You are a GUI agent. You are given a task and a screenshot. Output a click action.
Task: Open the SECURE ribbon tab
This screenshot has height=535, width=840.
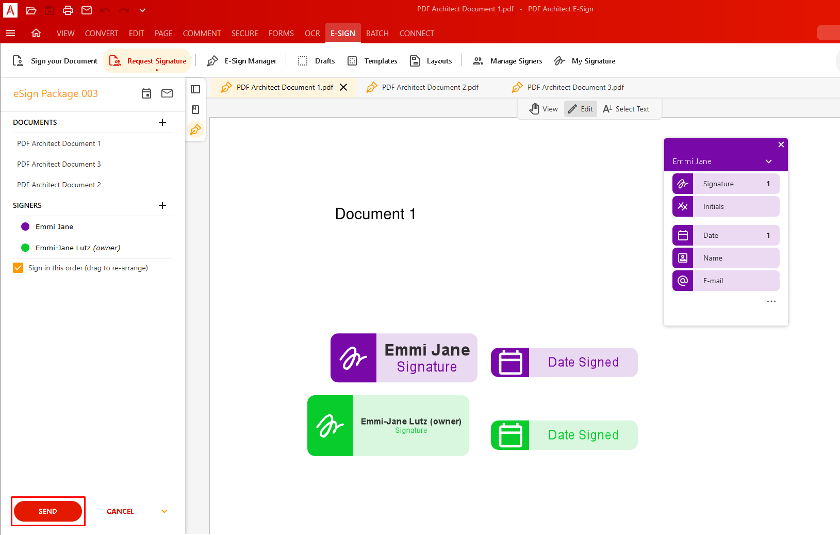pyautogui.click(x=245, y=33)
